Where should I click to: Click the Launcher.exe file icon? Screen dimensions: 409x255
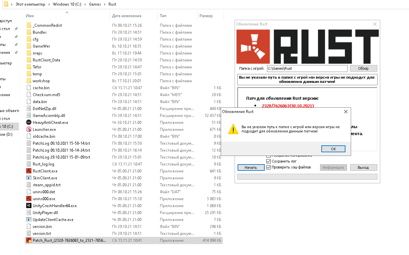point(28,129)
